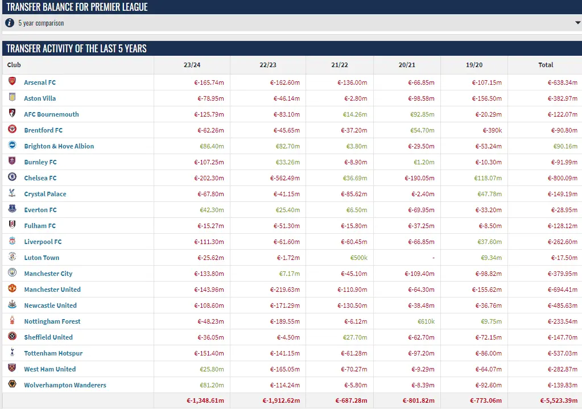The width and height of the screenshot is (582, 409).
Task: Open the Manchester United club link
Action: [x=52, y=290]
